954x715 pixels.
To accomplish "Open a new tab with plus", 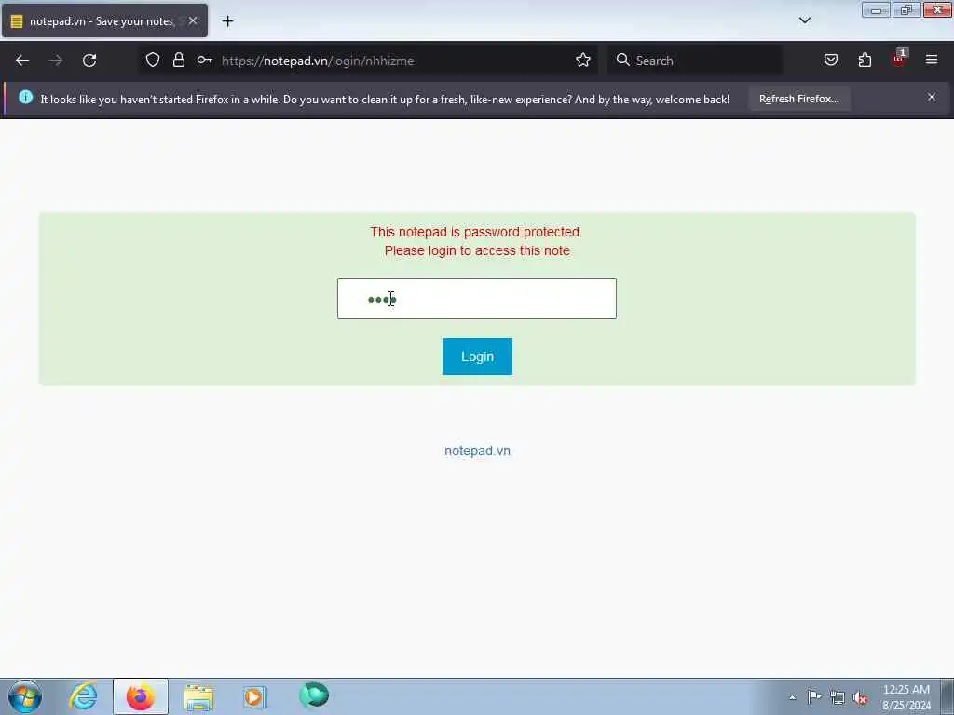I will 227,21.
